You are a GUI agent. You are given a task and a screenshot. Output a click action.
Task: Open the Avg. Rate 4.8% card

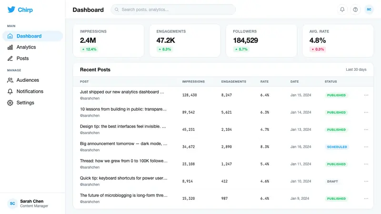pyautogui.click(x=338, y=41)
